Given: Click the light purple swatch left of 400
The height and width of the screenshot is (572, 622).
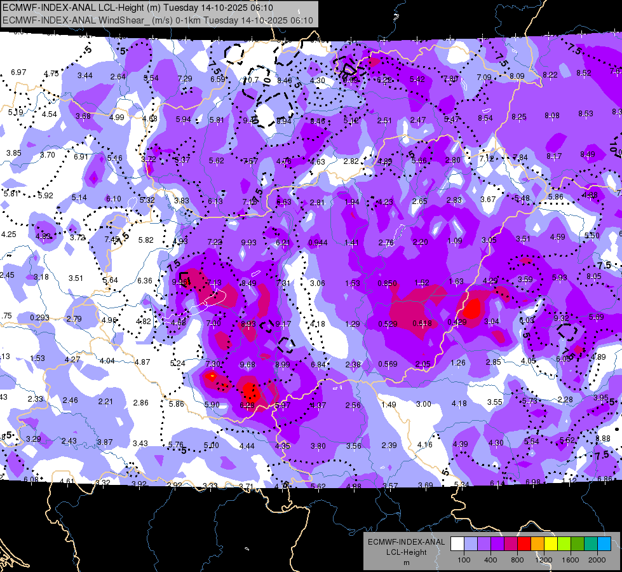Looking at the screenshot, I should coord(484,543).
